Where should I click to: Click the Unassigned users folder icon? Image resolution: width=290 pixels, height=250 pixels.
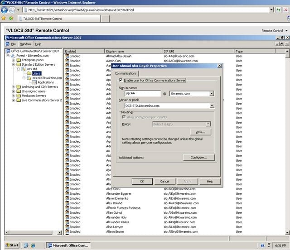click(x=18, y=91)
